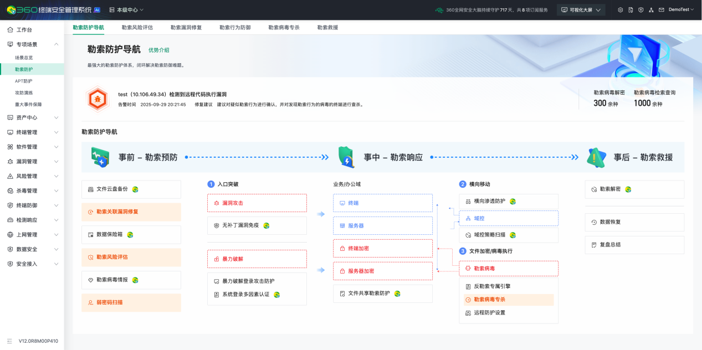
Task: Open the mail notification icon in top bar
Action: (662, 9)
